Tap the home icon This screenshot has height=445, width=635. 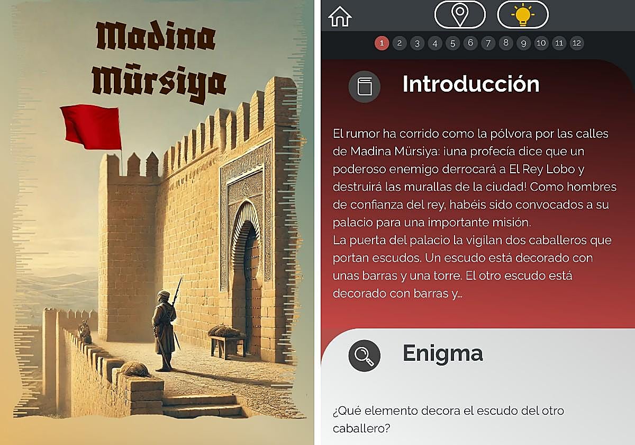[340, 16]
